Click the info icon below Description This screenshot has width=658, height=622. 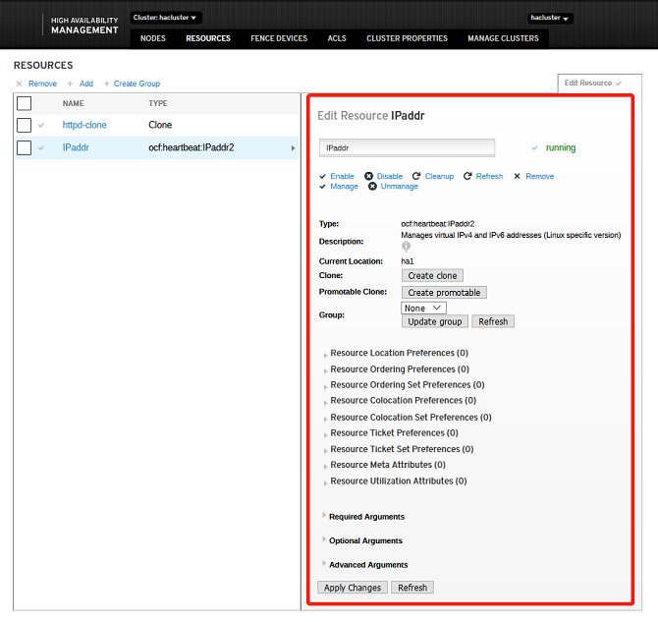(407, 247)
